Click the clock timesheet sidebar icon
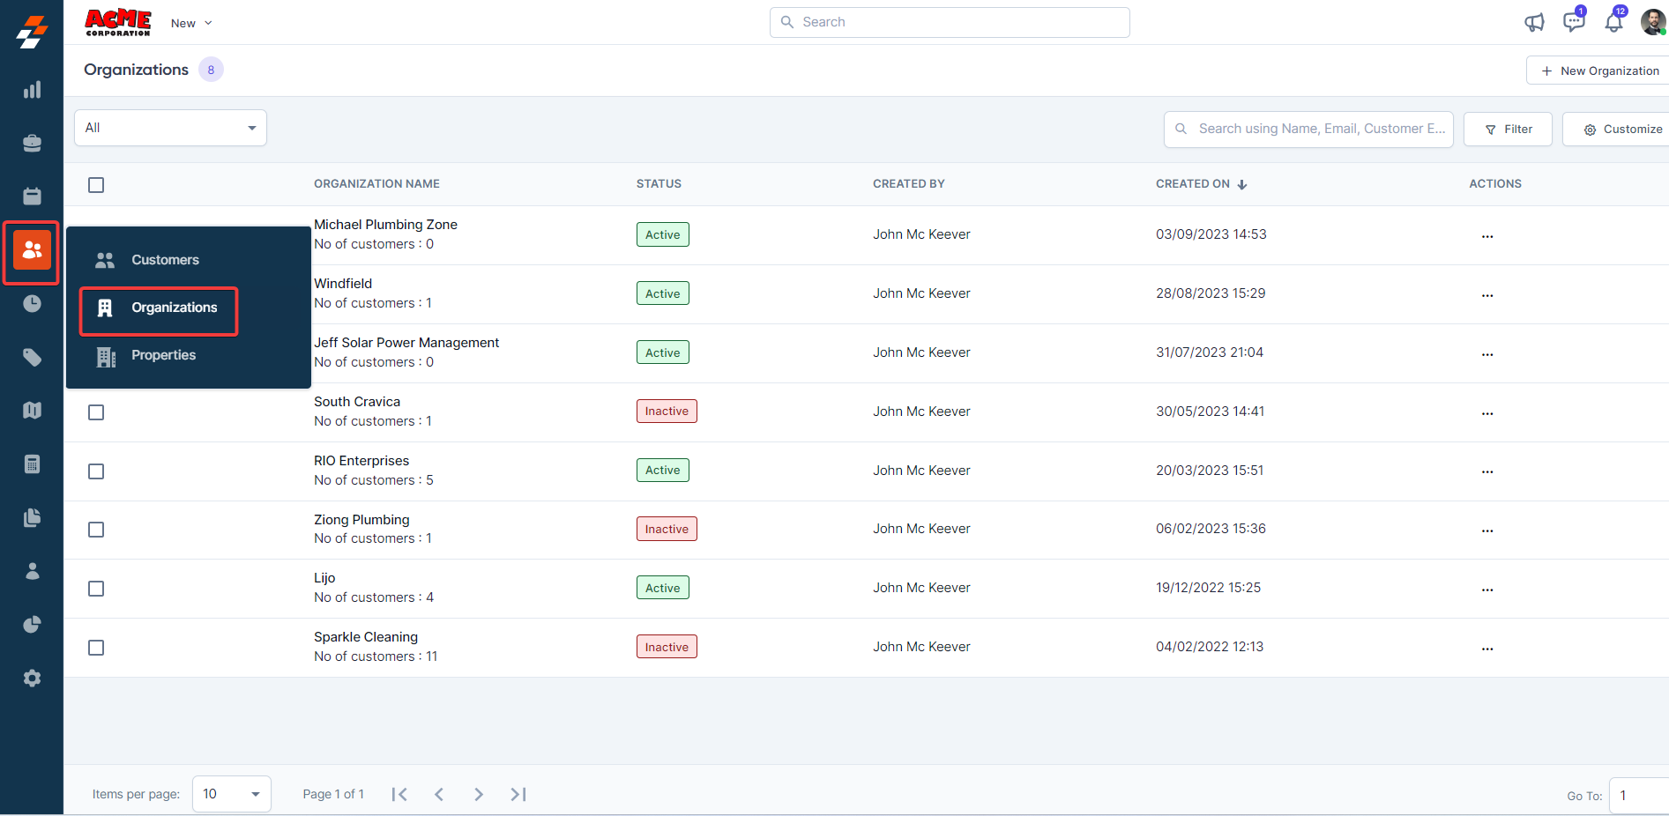Screen dimensions: 1669x816 [x=32, y=304]
